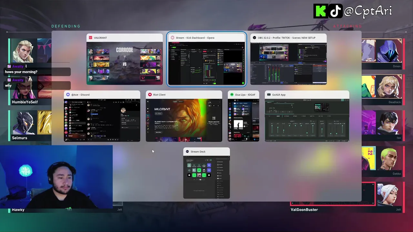Click the 'Stream - Kick Dashboard - Opera' title
The width and height of the screenshot is (413, 232).
(195, 38)
